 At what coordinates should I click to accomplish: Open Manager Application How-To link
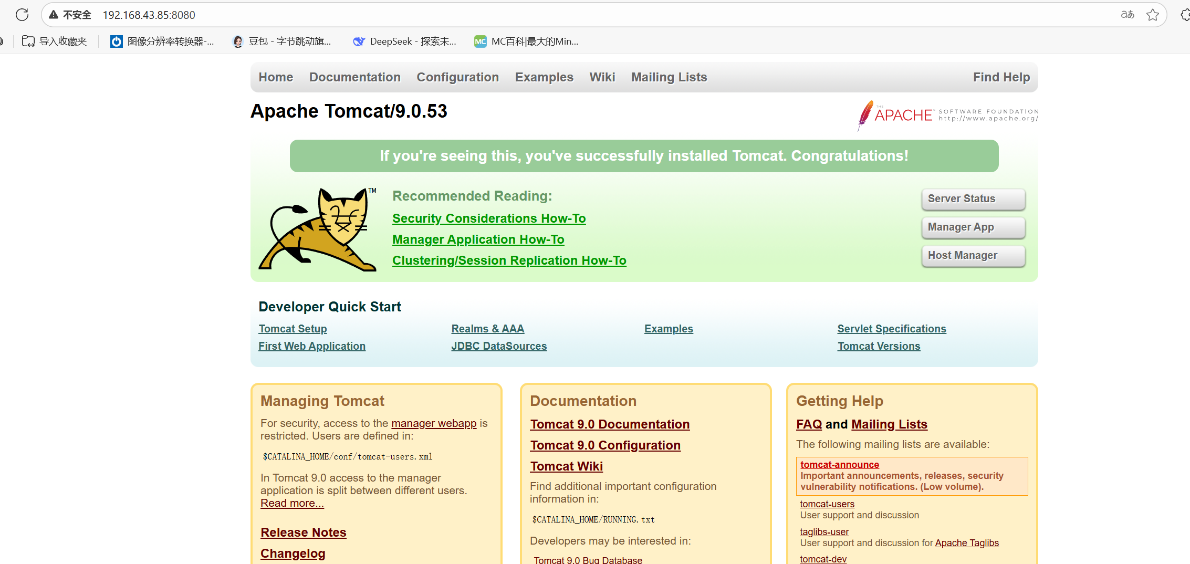coord(478,239)
